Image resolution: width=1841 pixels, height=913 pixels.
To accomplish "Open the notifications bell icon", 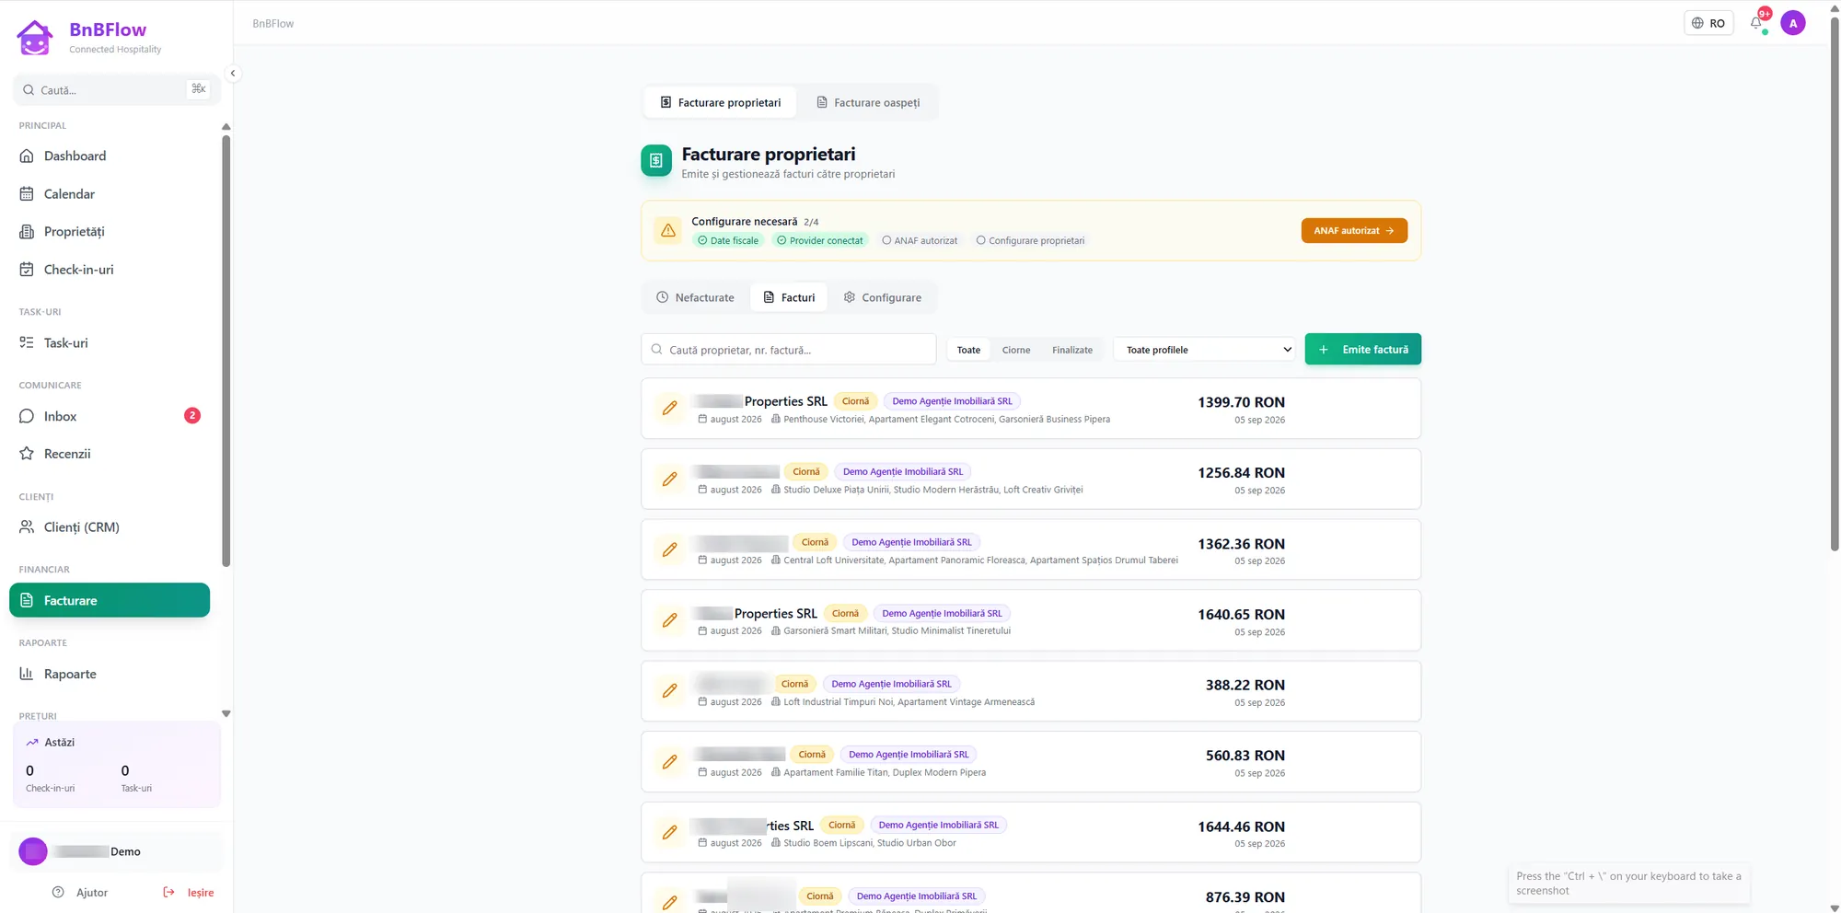I will (x=1756, y=23).
